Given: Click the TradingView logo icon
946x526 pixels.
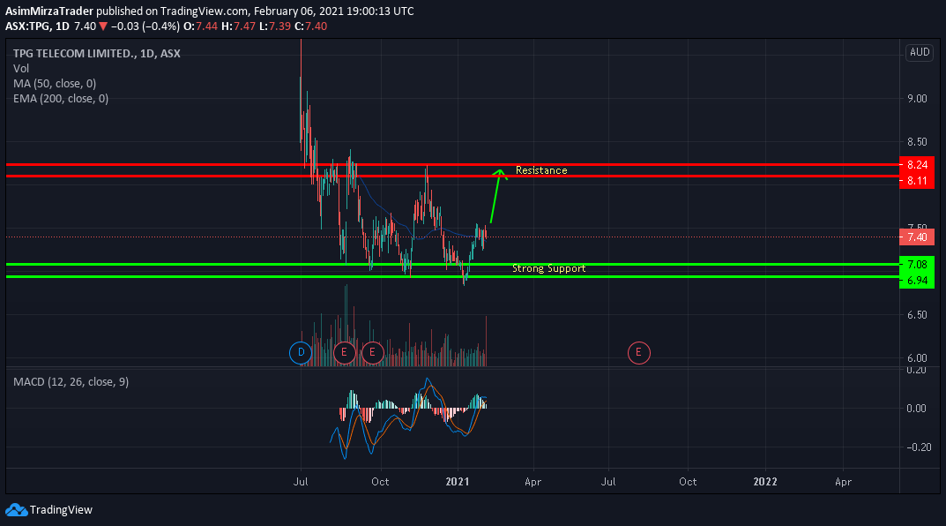Looking at the screenshot, I should point(16,510).
